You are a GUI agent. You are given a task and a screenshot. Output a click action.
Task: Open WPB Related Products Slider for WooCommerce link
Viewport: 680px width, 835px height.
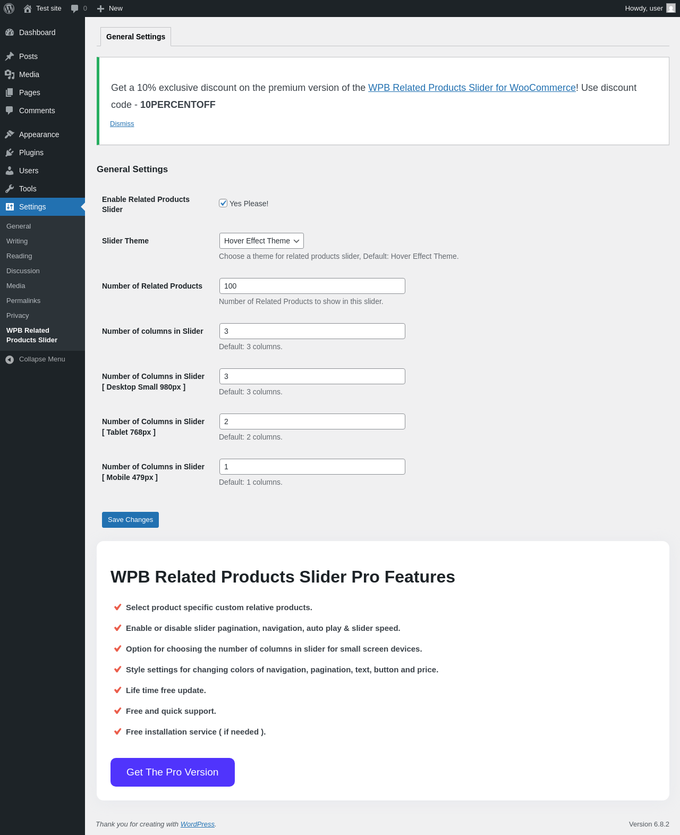pos(472,88)
